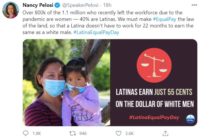201x139 pixels.
Task: Click the round logo in image corner
Action: click(190, 119)
